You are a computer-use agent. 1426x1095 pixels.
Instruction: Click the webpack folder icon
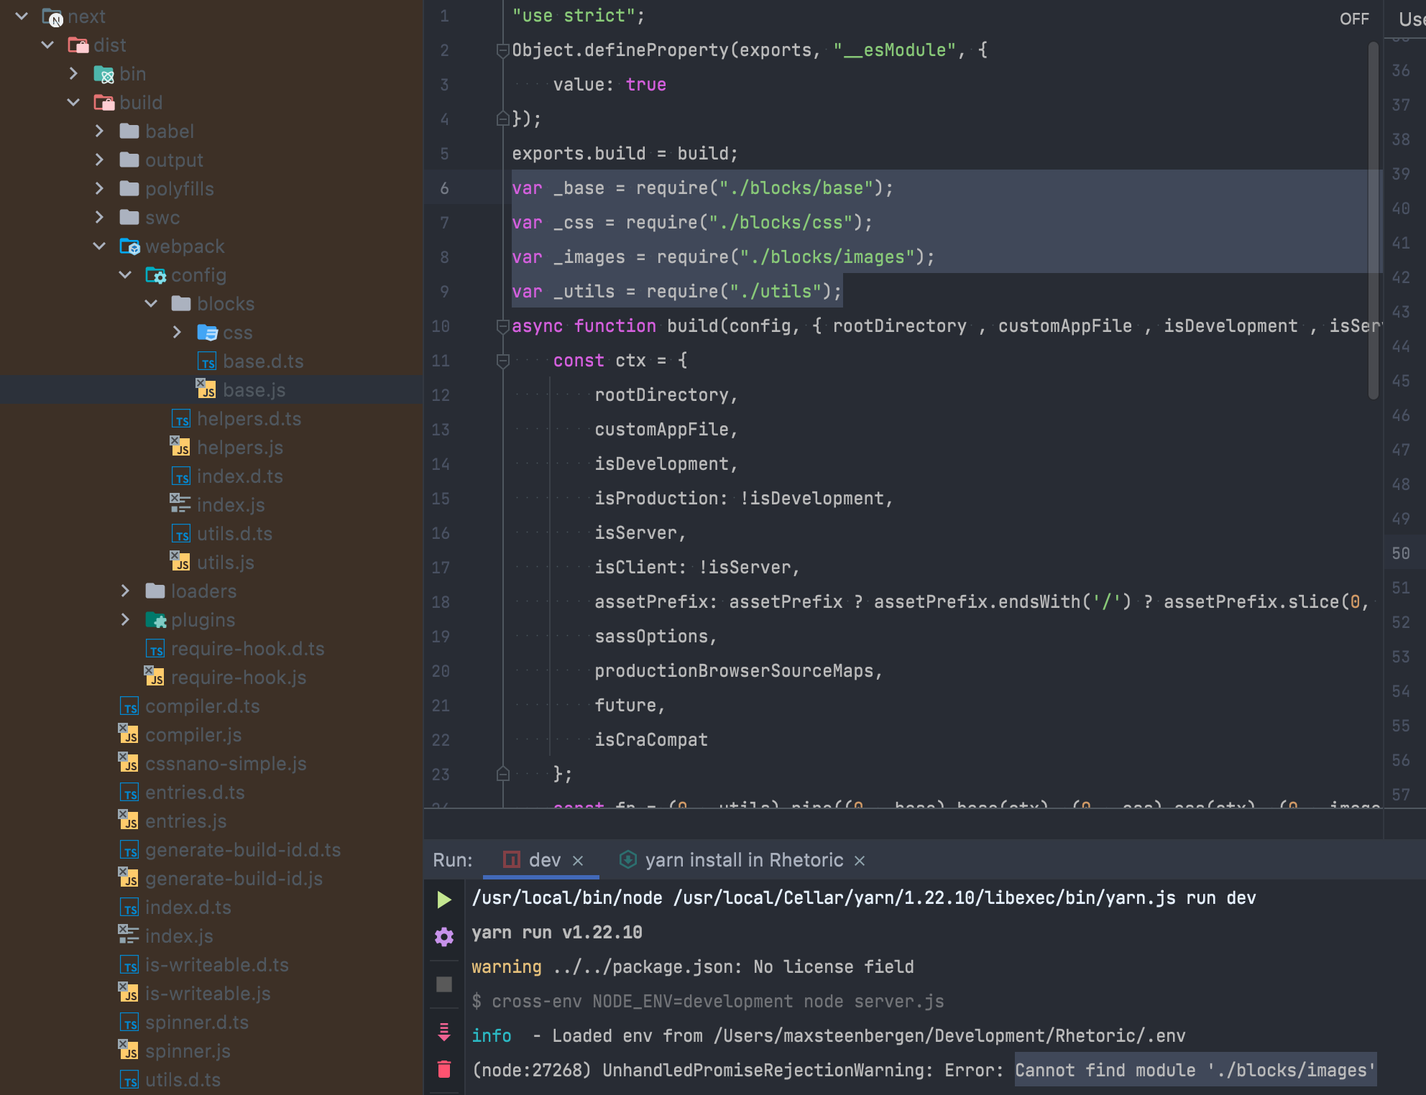click(x=129, y=246)
